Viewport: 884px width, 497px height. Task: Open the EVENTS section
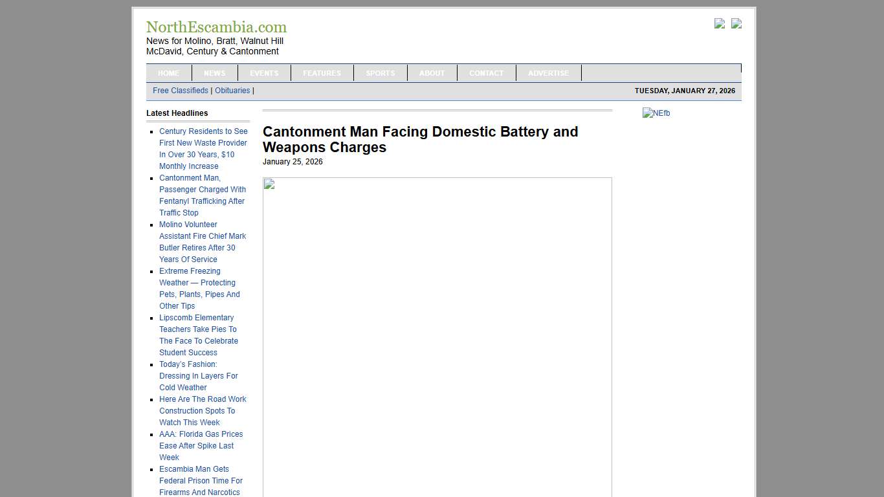(x=264, y=72)
